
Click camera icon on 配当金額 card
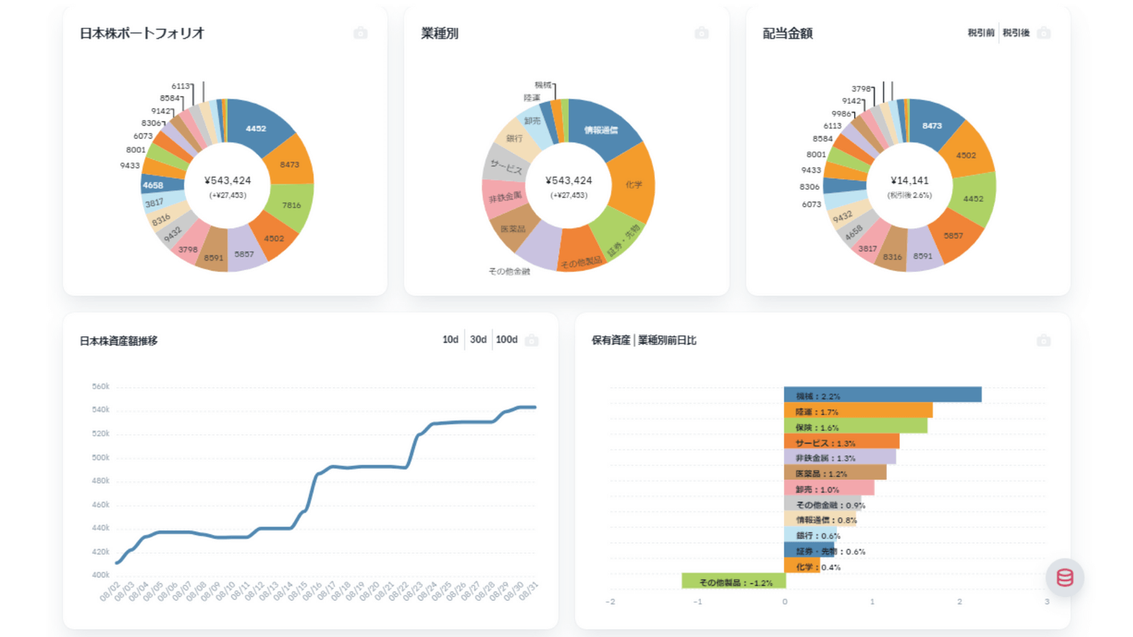[1044, 33]
